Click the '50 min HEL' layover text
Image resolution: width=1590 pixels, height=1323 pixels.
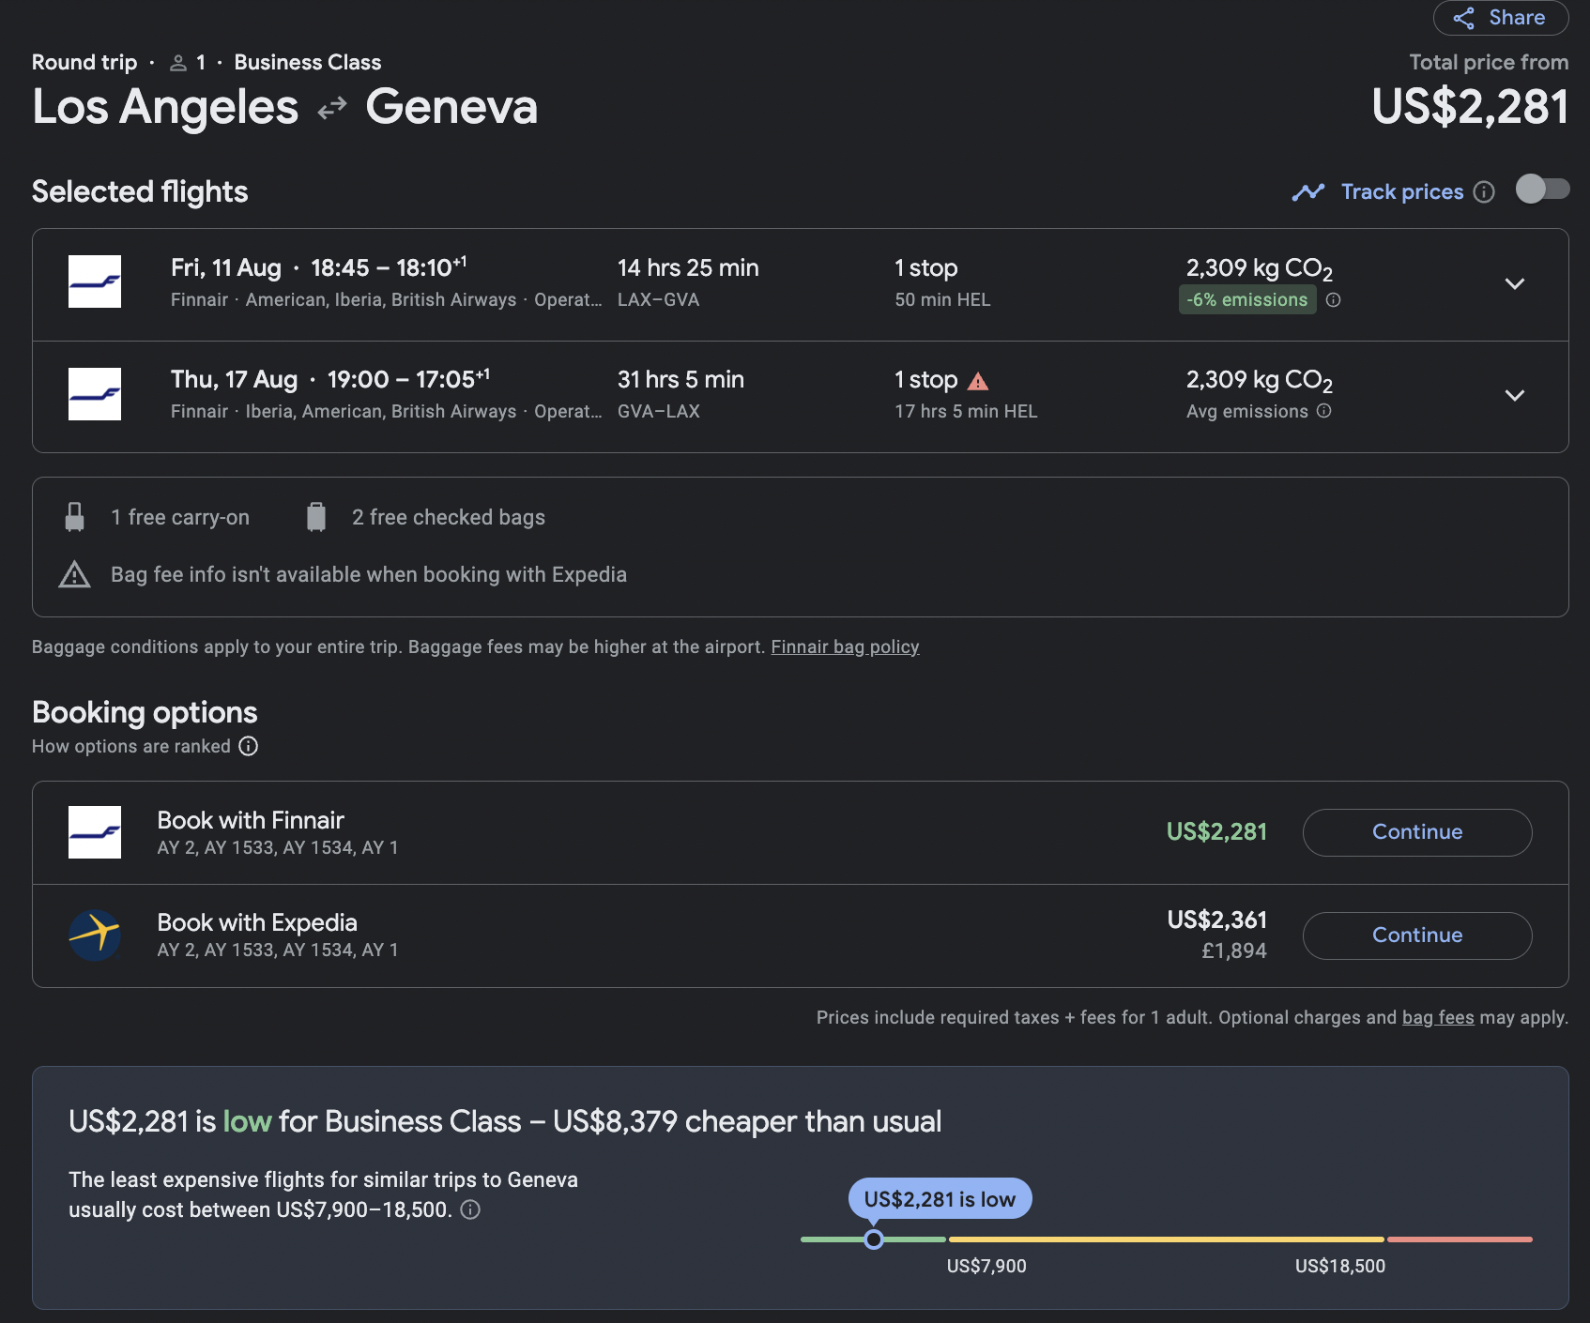click(x=942, y=299)
